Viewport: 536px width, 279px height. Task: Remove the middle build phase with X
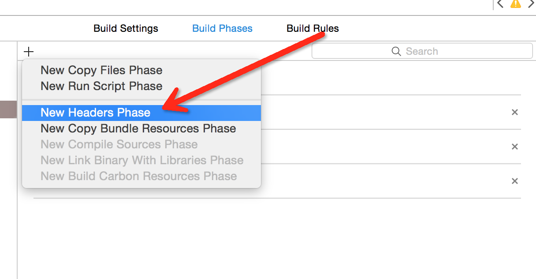514,147
